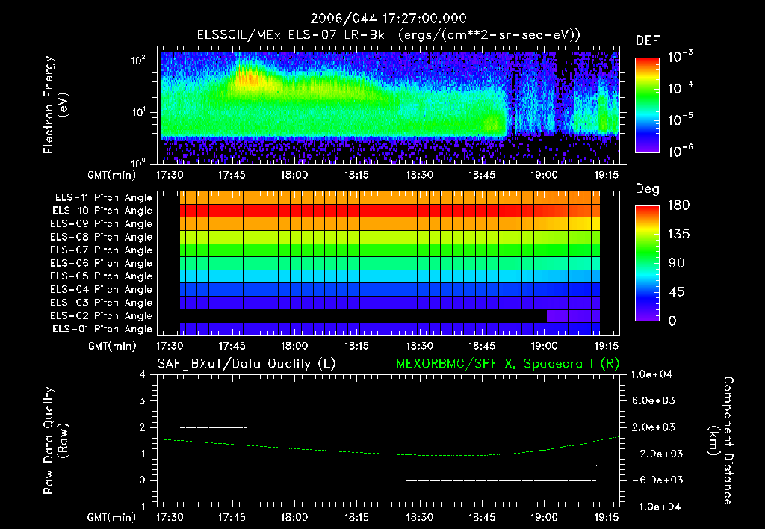Screen dimensions: 765x529
Task: Select the ELS-08 Pitch Angle row label
Action: pos(101,237)
